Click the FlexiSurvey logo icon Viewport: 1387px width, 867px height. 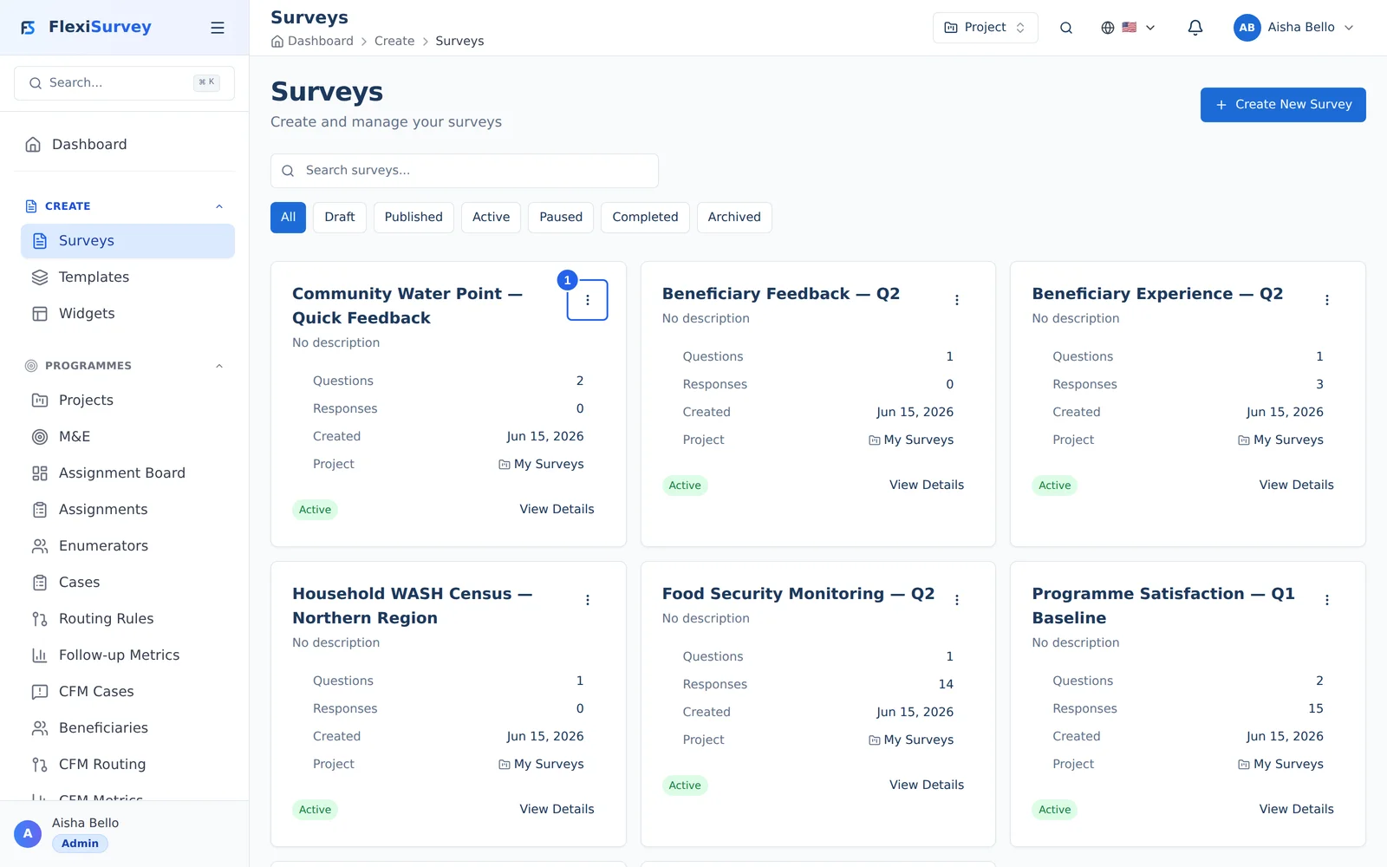pos(29,28)
